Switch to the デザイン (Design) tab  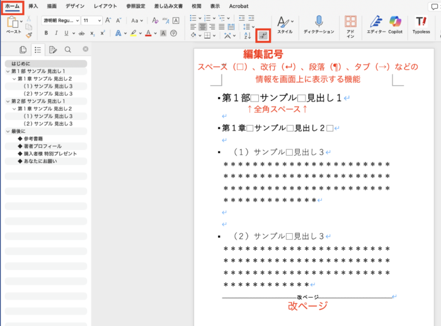(x=75, y=6)
